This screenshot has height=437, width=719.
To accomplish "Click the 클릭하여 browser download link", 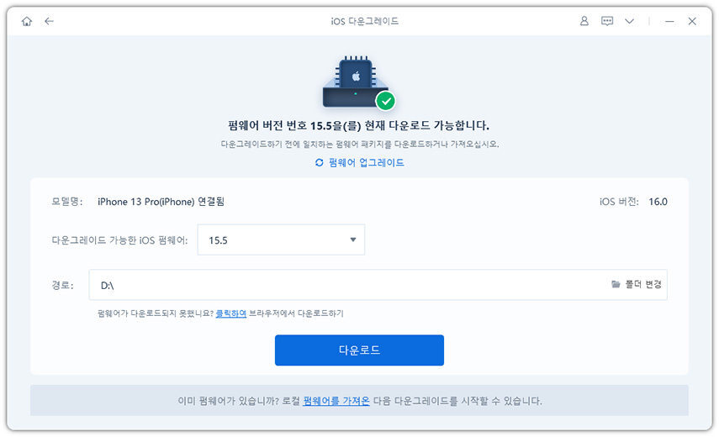I will click(231, 313).
